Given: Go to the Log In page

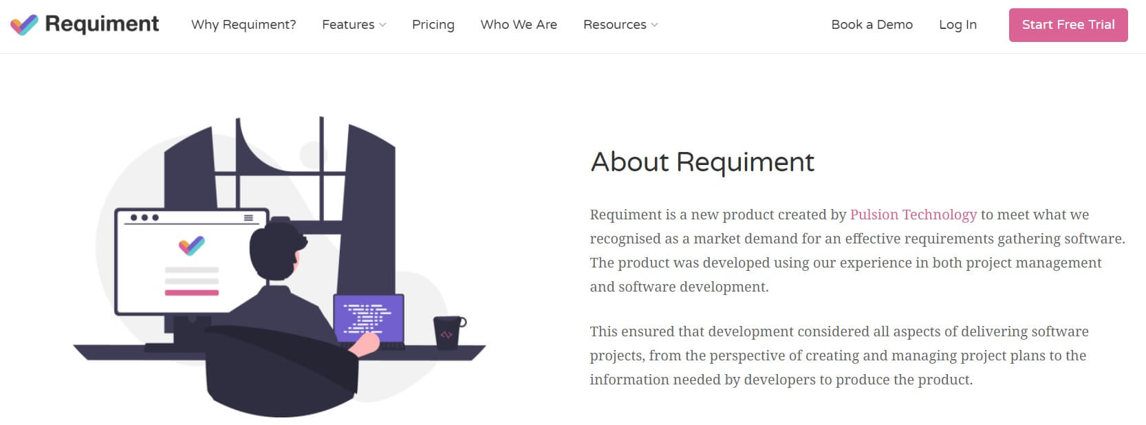Looking at the screenshot, I should tap(958, 25).
